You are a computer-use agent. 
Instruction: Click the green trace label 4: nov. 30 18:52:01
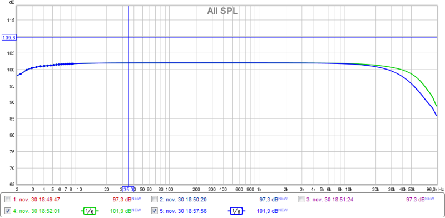[x=37, y=211]
